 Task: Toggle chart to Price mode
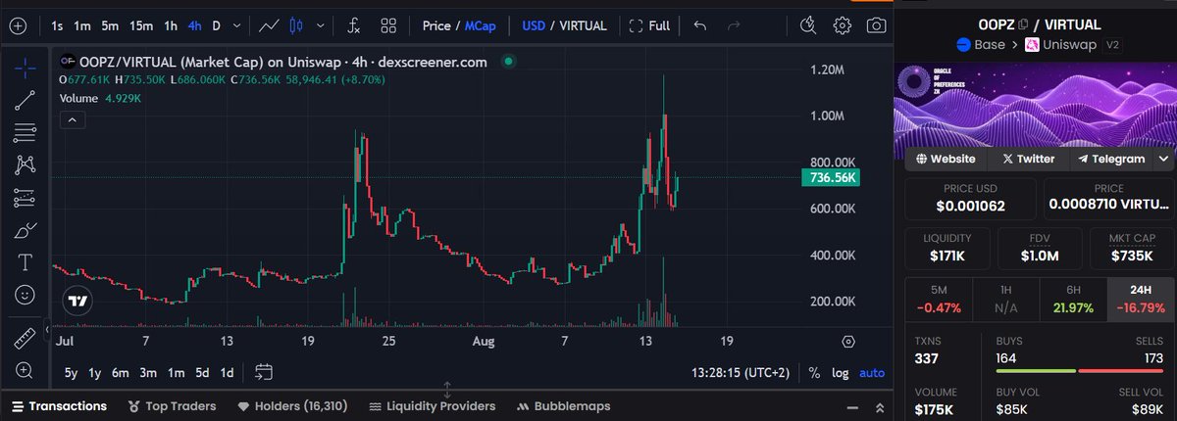point(436,25)
